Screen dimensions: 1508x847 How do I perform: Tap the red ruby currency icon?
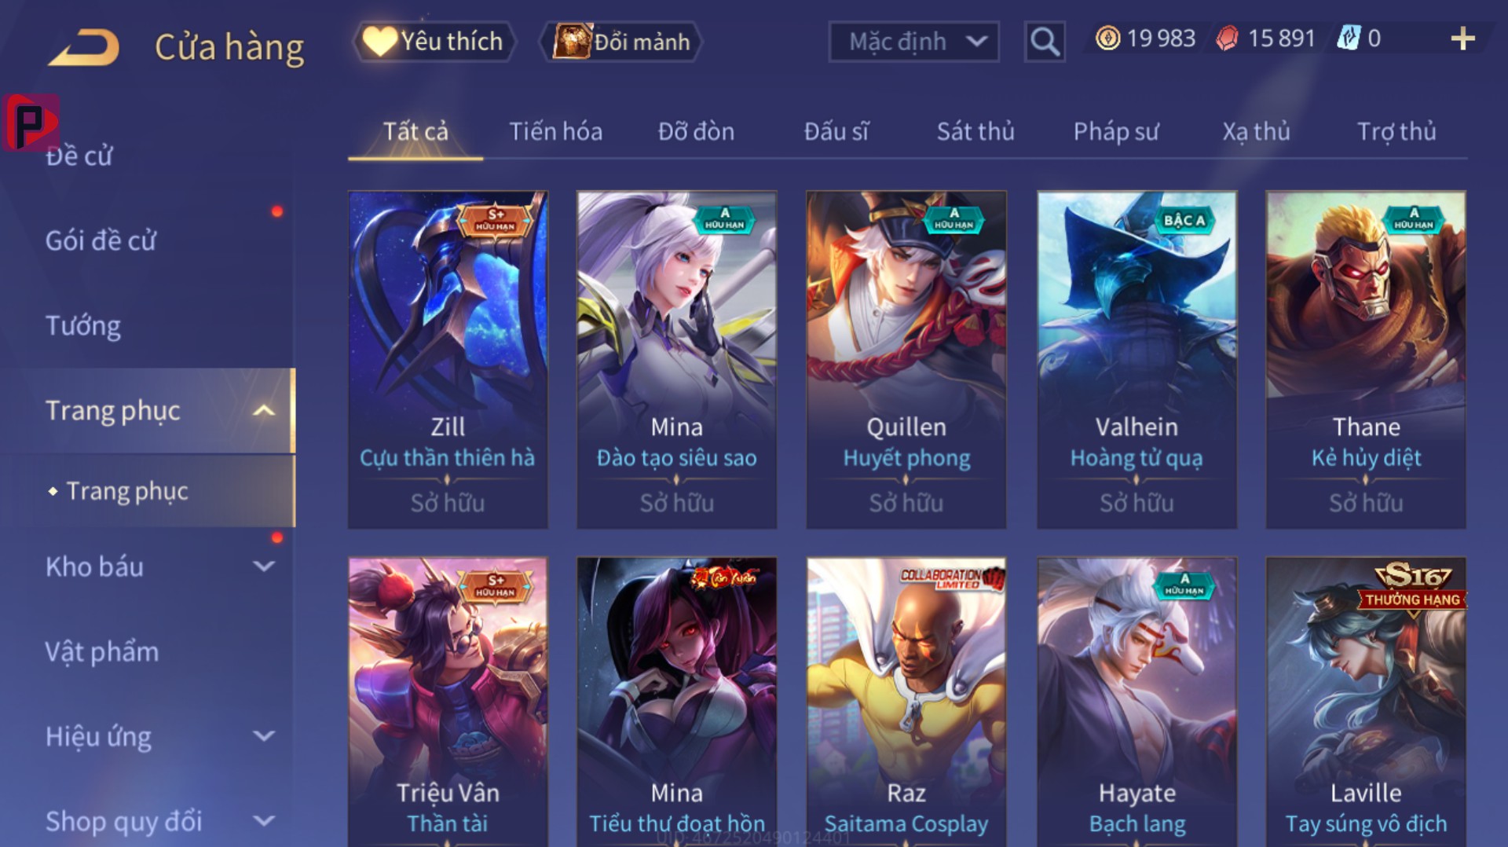(1227, 38)
